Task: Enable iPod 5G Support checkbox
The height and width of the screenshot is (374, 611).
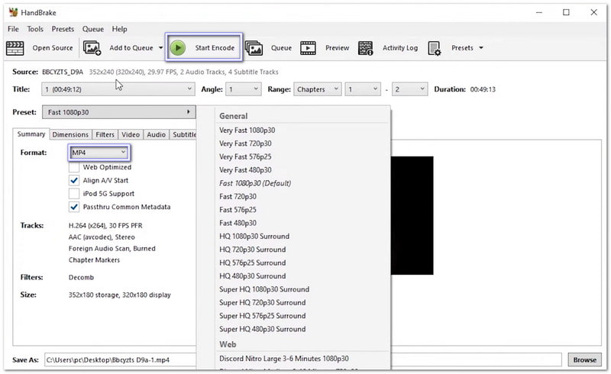Action: 73,194
